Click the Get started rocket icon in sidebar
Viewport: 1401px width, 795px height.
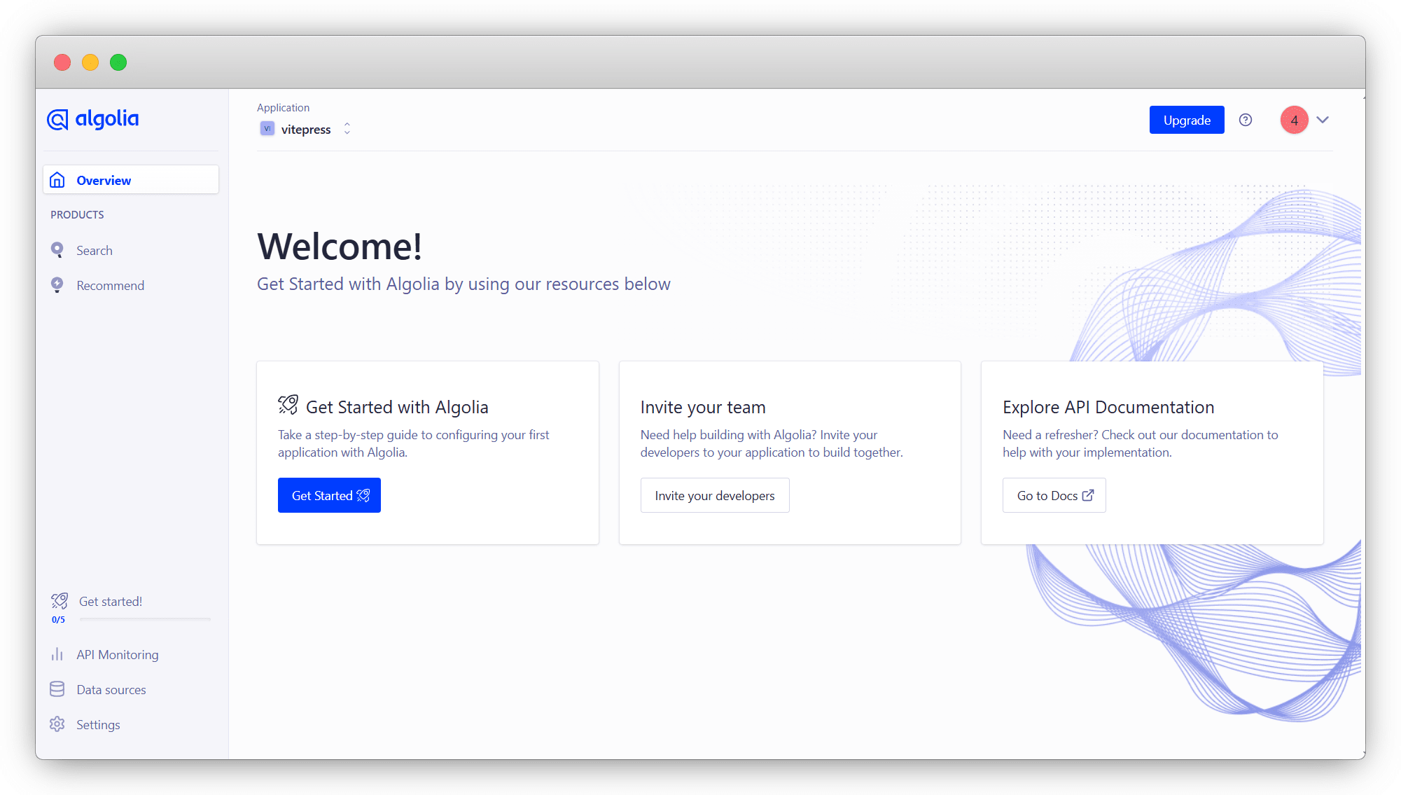[x=60, y=601]
